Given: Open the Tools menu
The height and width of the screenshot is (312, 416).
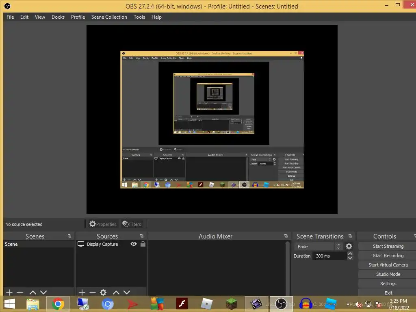Looking at the screenshot, I should coord(139,17).
